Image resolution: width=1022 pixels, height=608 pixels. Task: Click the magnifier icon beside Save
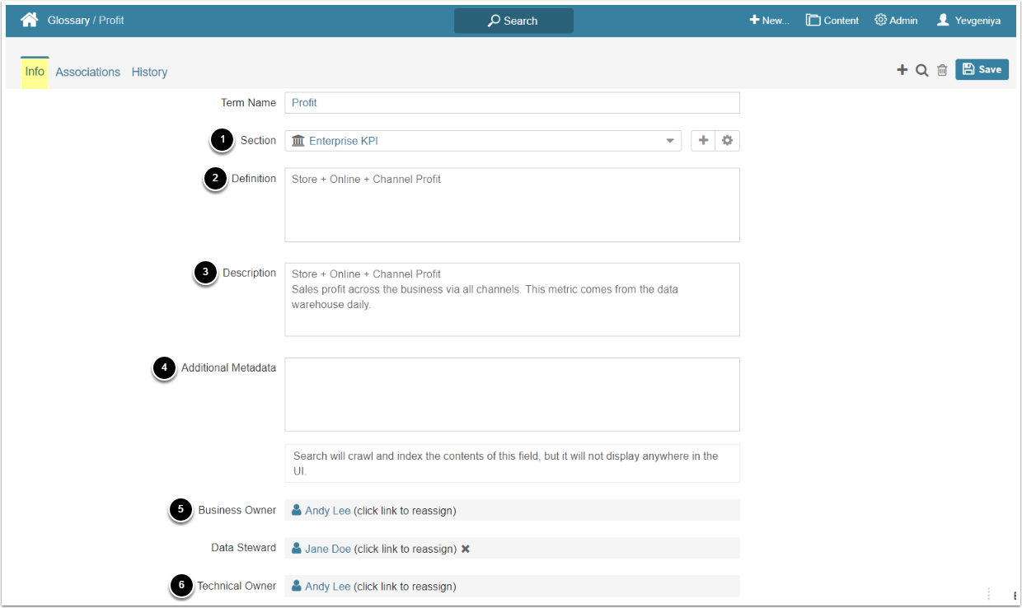coord(922,70)
